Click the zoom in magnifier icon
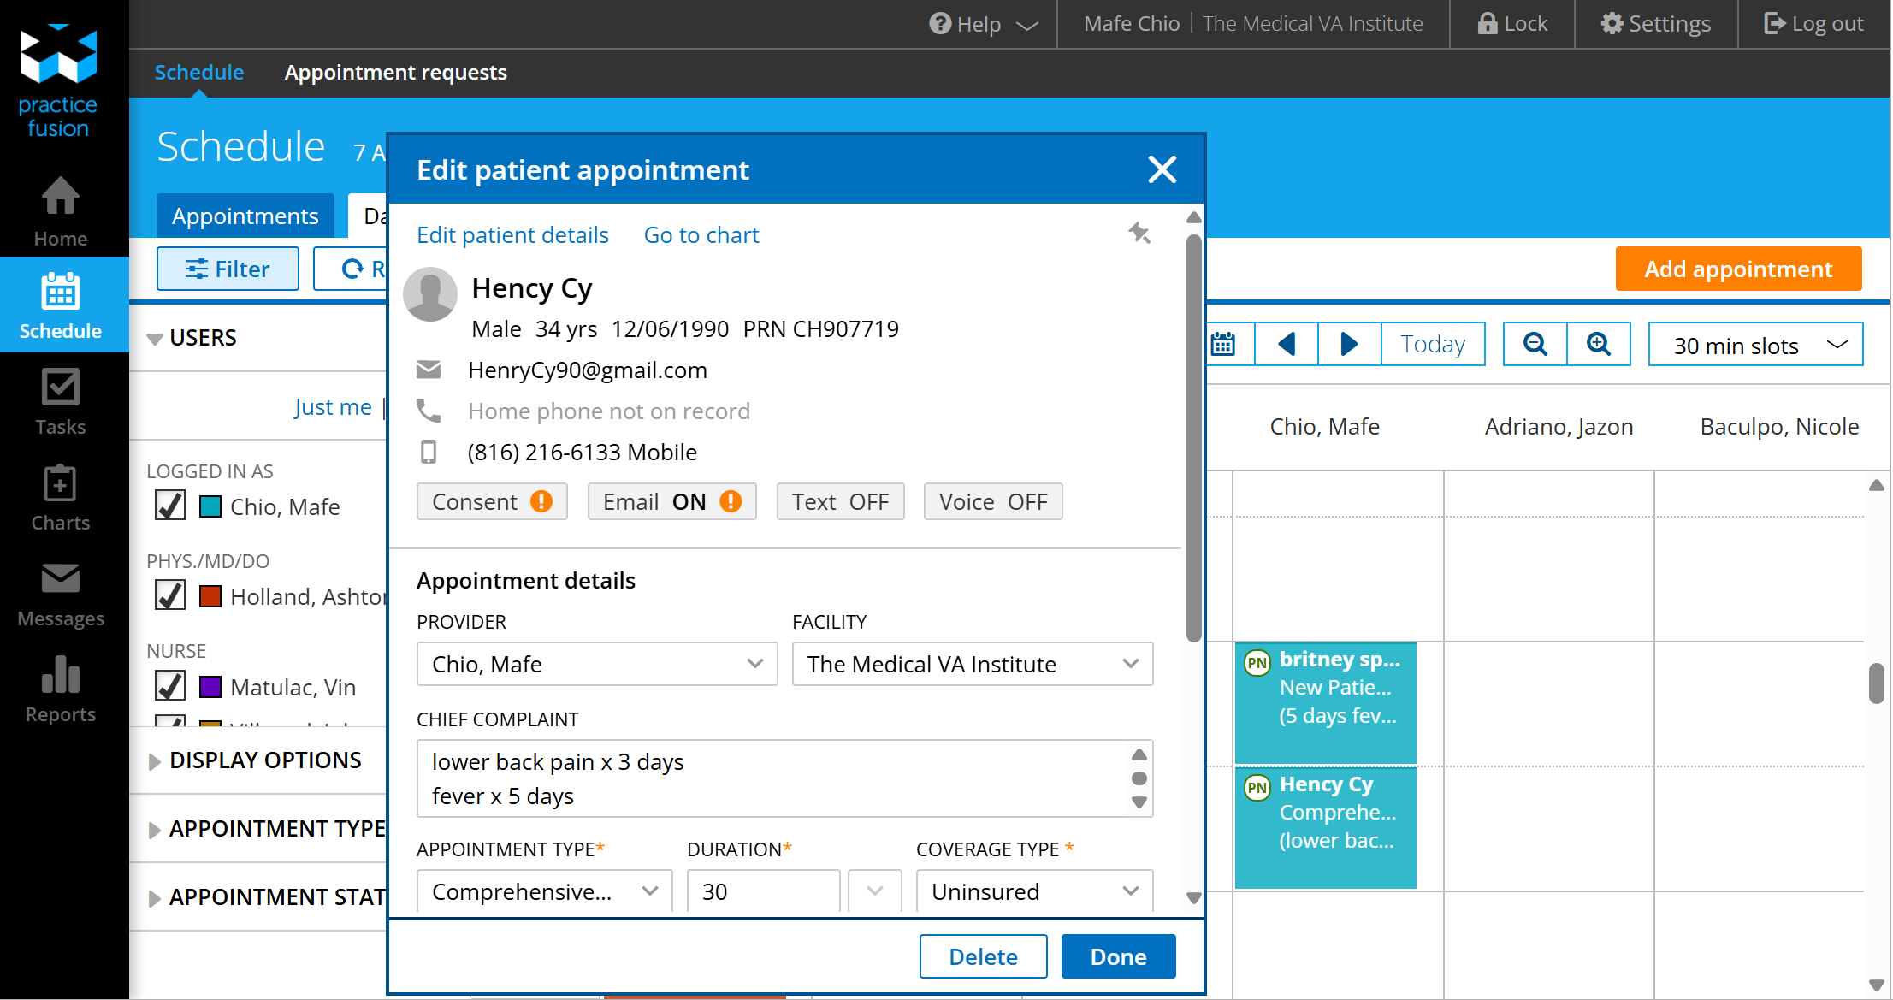This screenshot has height=1000, width=1893. point(1598,344)
